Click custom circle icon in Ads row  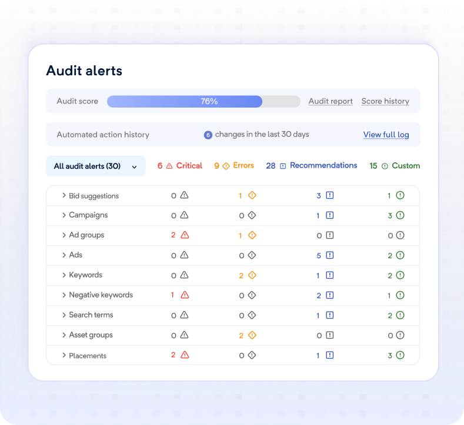400,255
